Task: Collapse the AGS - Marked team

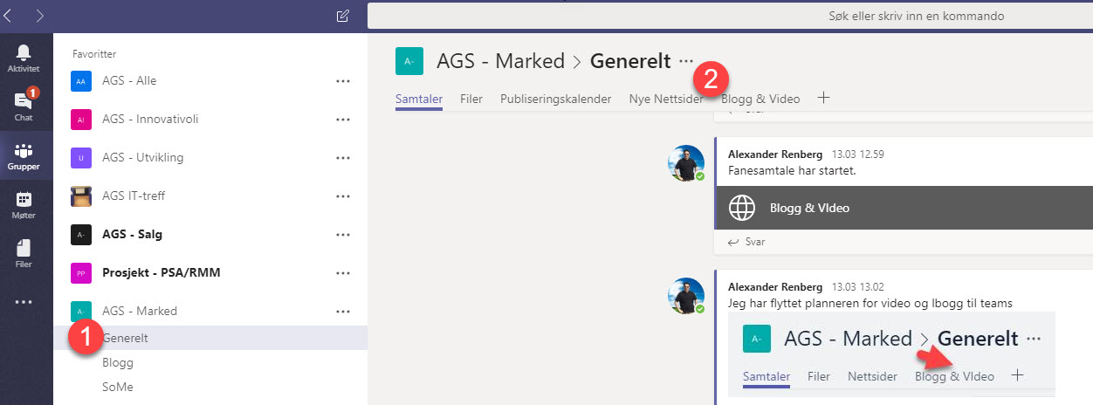Action: (x=140, y=312)
